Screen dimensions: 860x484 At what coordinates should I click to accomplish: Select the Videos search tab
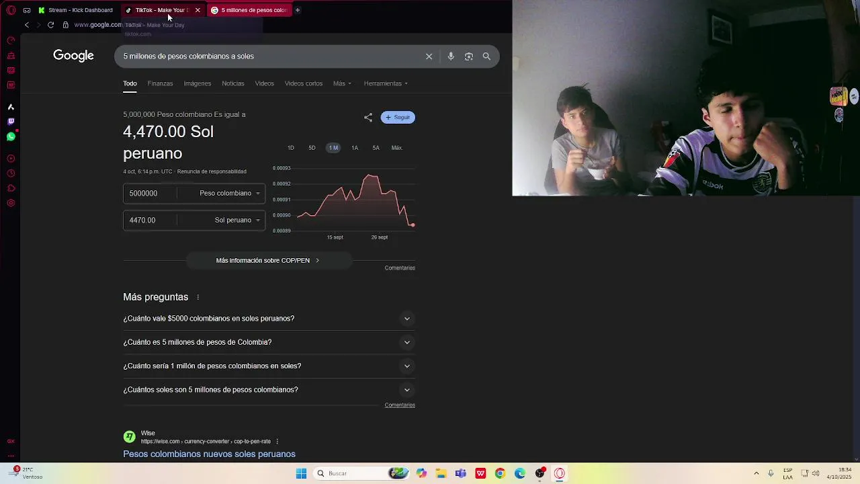pyautogui.click(x=264, y=83)
